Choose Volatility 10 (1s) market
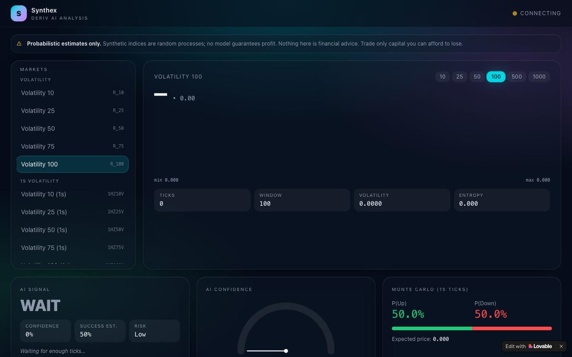The height and width of the screenshot is (357, 572). (72, 194)
